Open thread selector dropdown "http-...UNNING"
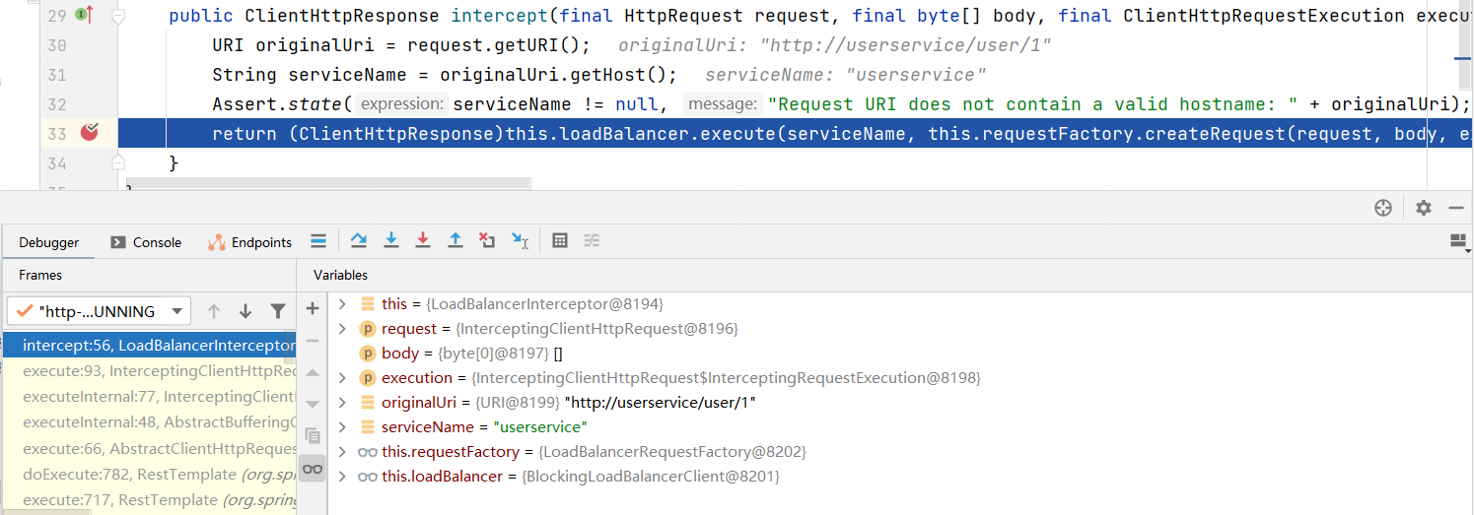Screen dimensions: 1474x515 click(97, 311)
